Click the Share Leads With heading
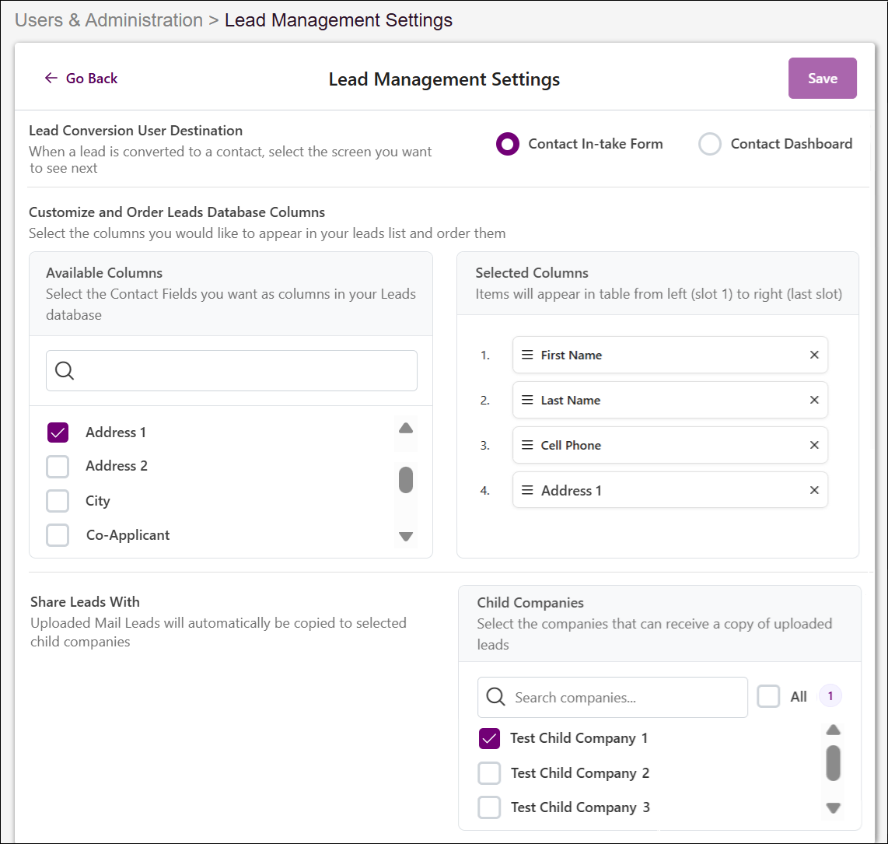The width and height of the screenshot is (888, 844). tap(85, 601)
